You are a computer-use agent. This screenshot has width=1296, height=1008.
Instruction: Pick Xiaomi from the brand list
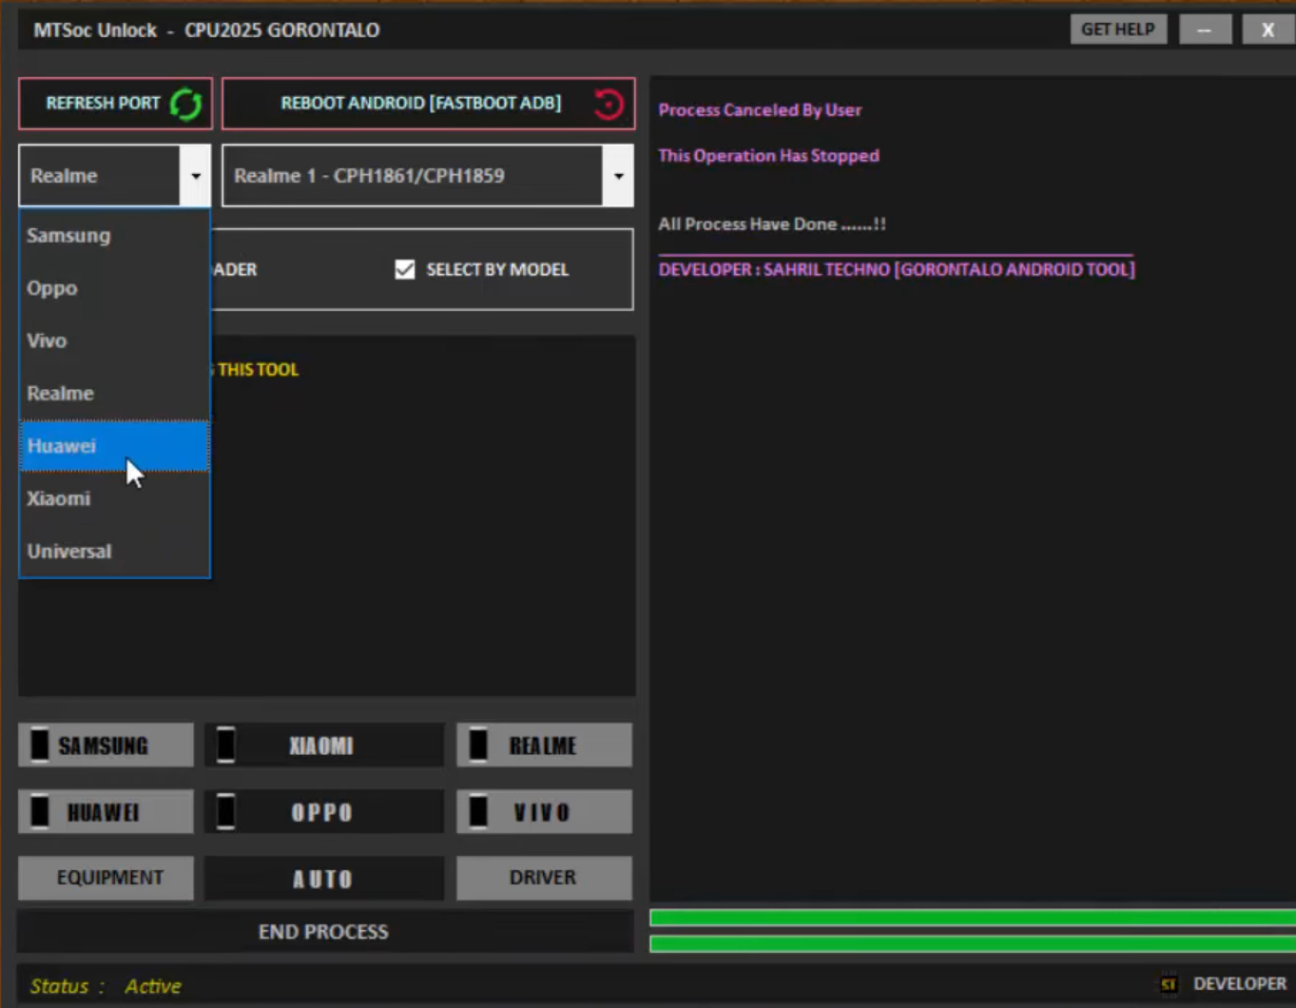coord(114,498)
